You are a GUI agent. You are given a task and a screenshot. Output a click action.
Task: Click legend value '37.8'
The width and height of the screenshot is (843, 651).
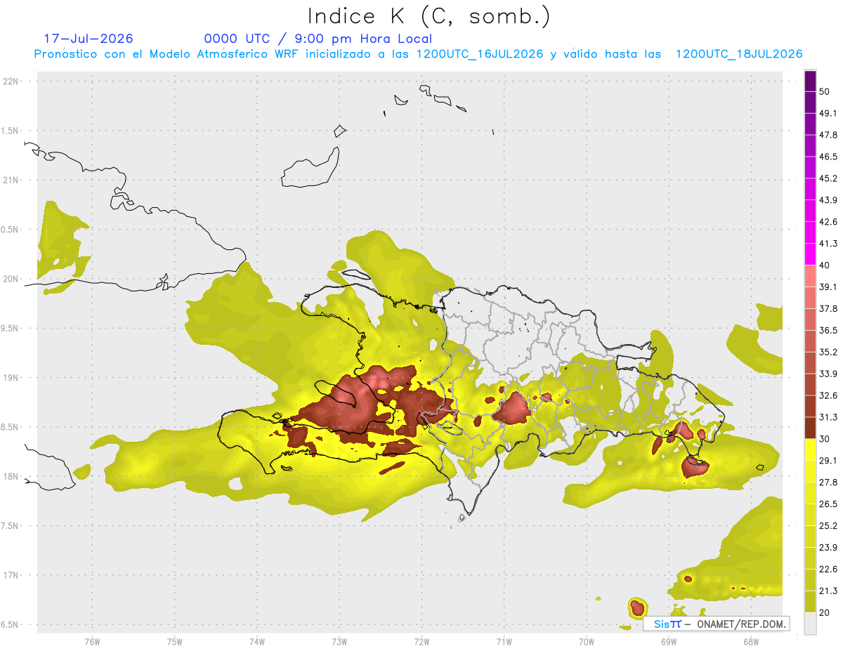pyautogui.click(x=828, y=308)
